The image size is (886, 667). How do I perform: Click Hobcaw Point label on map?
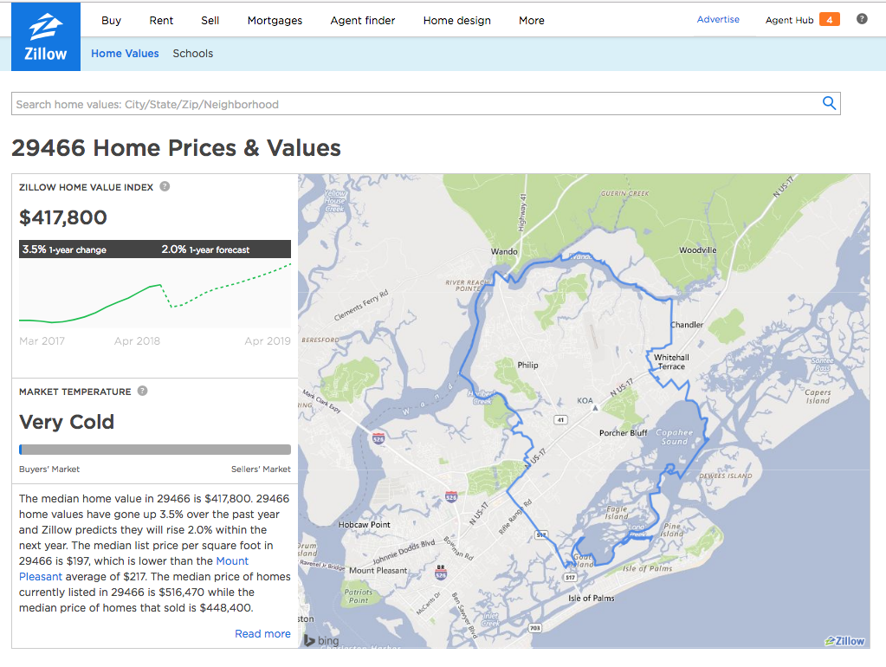click(364, 525)
